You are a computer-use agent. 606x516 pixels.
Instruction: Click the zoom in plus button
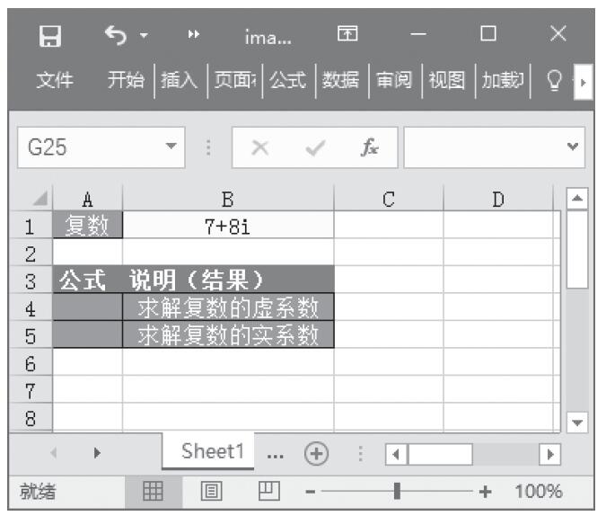487,493
